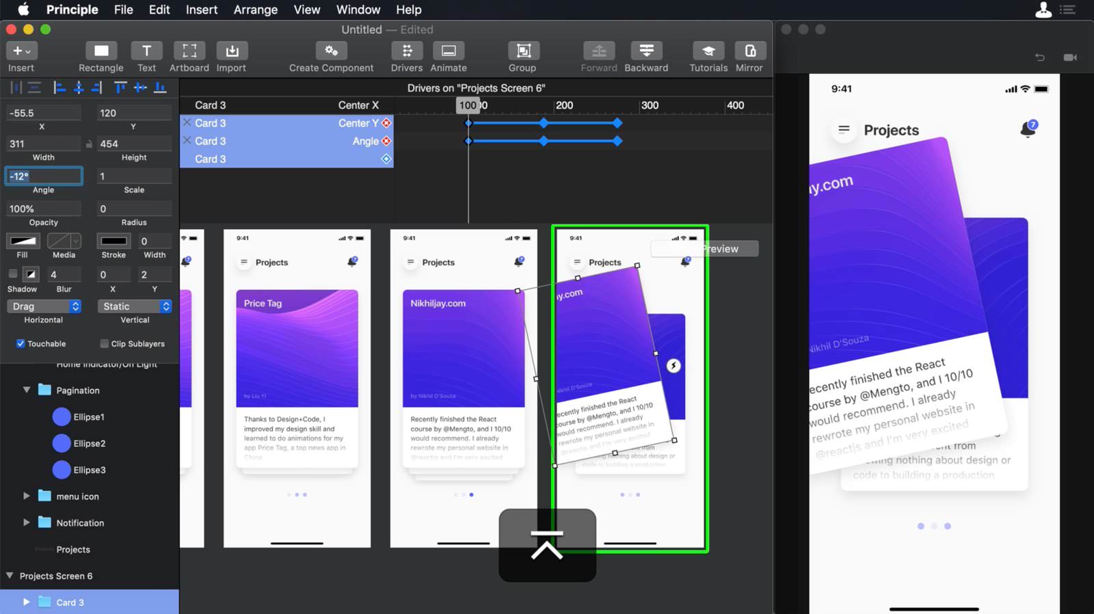Enable Clip Sublayers checkbox
This screenshot has height=614, width=1094.
click(x=105, y=344)
